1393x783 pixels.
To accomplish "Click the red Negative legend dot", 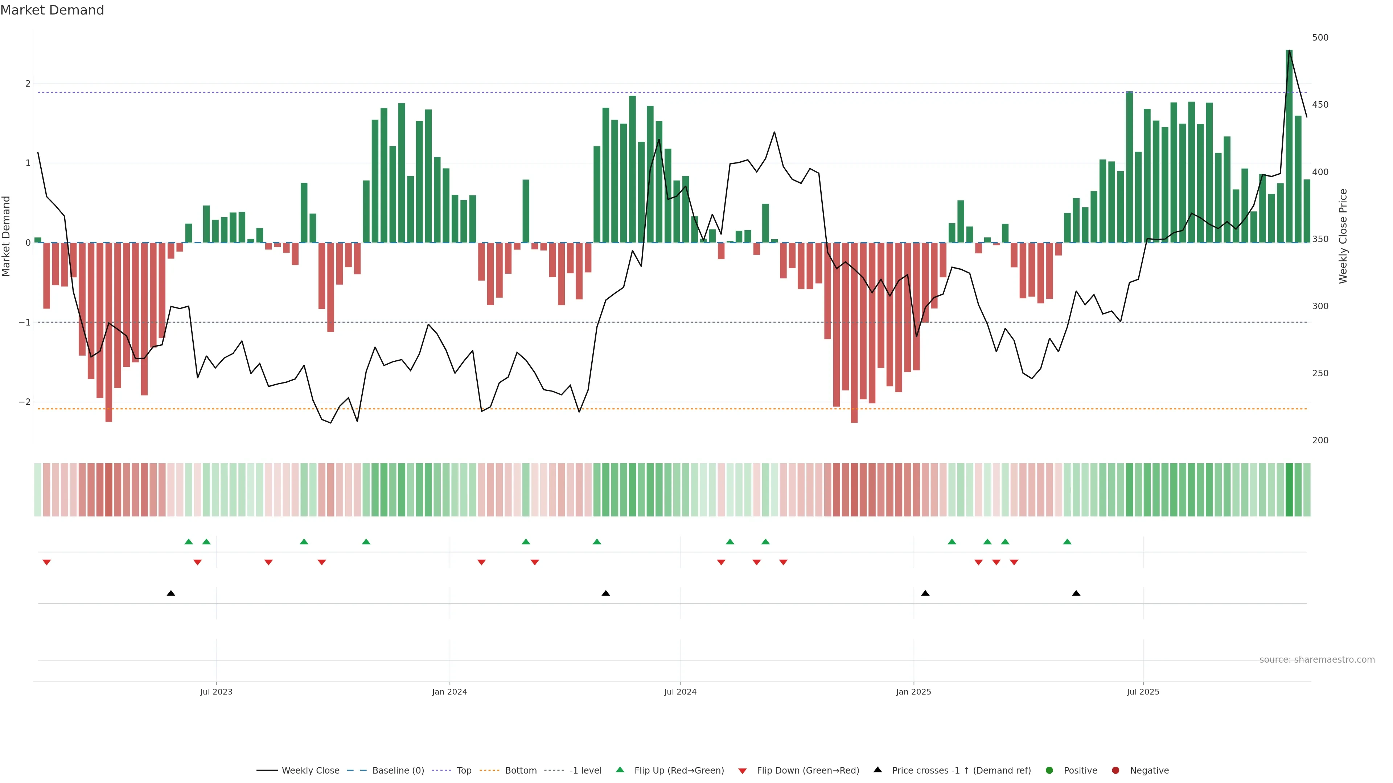I will pos(1115,770).
